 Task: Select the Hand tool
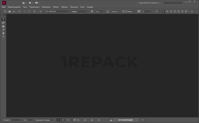click(3, 33)
